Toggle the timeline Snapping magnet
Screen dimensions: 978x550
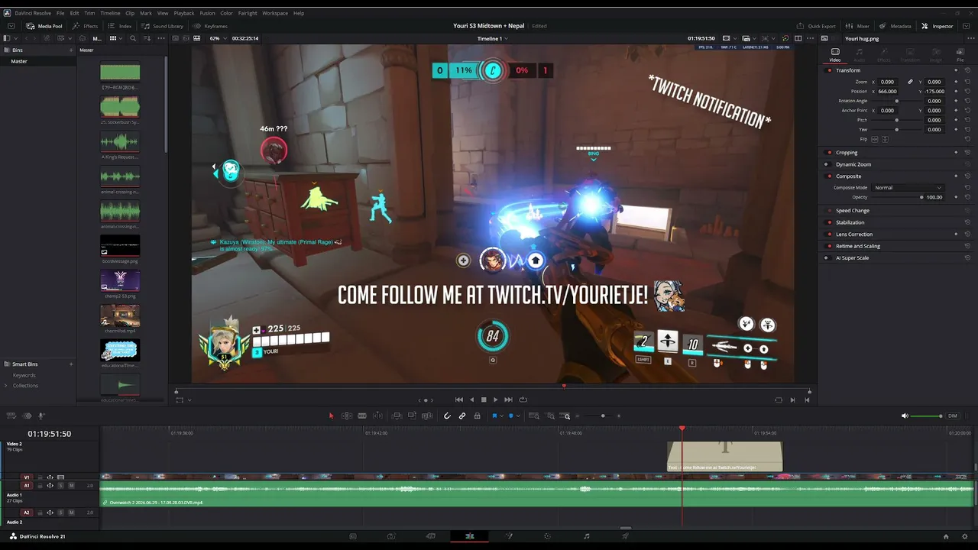tap(448, 416)
